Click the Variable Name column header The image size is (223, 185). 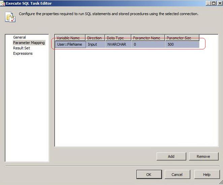tap(70, 38)
